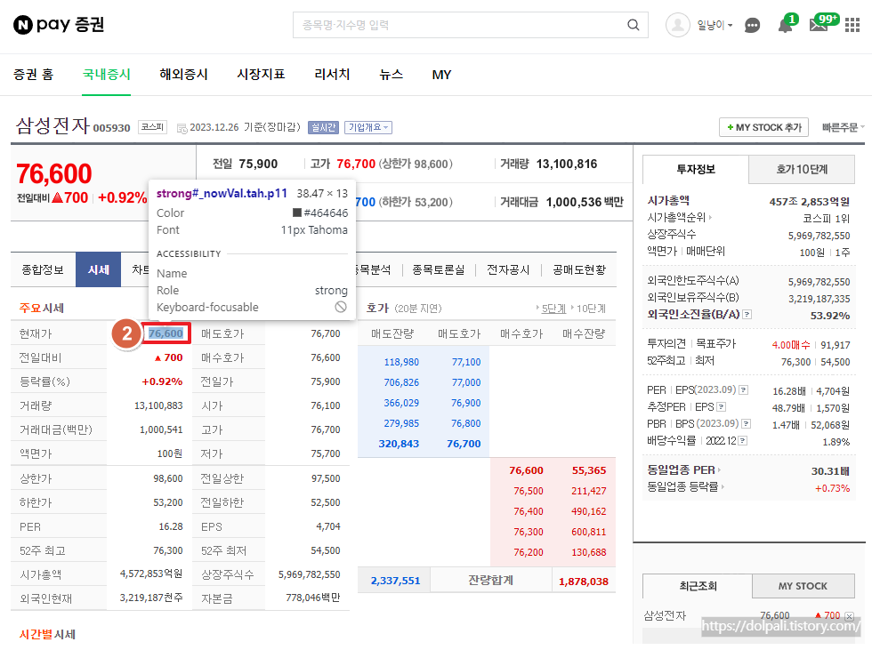Click the profile avatar icon
This screenshot has width=872, height=650.
[x=678, y=26]
